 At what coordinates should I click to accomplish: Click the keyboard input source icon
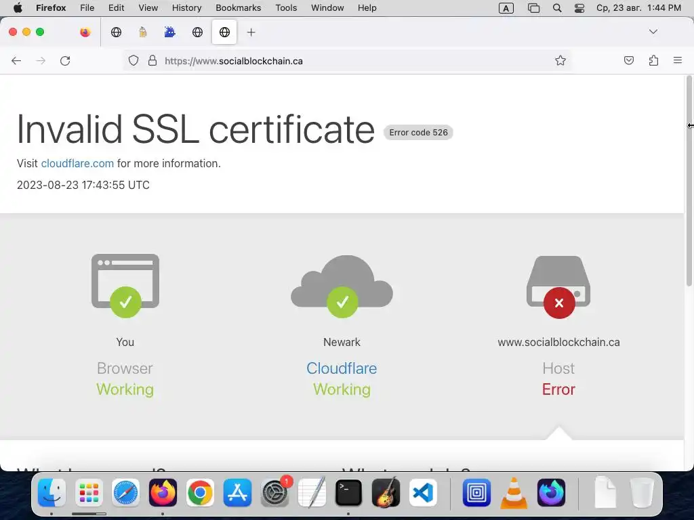click(506, 8)
